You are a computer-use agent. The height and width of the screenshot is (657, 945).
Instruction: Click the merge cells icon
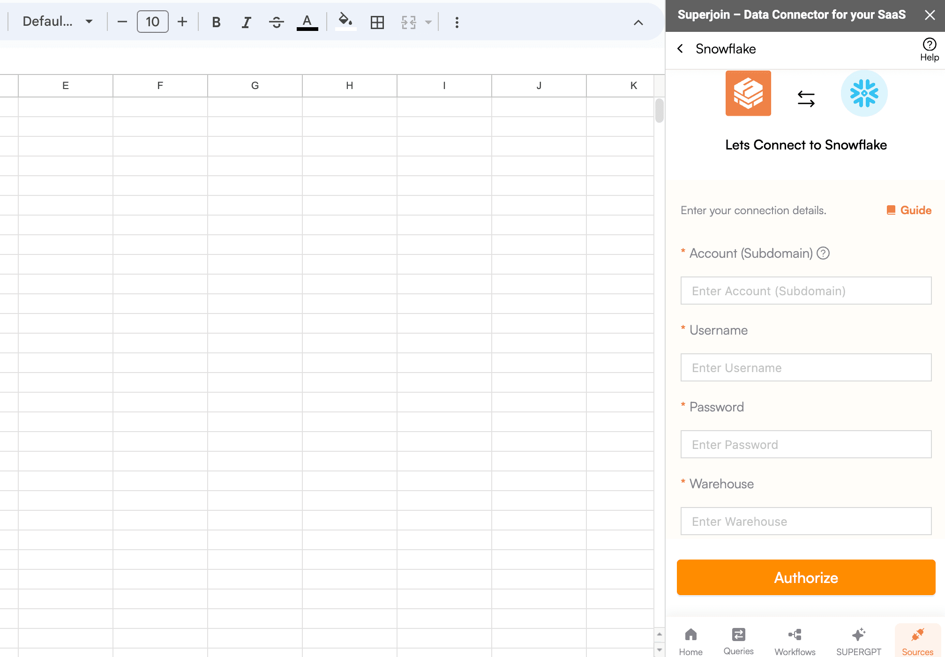tap(409, 22)
